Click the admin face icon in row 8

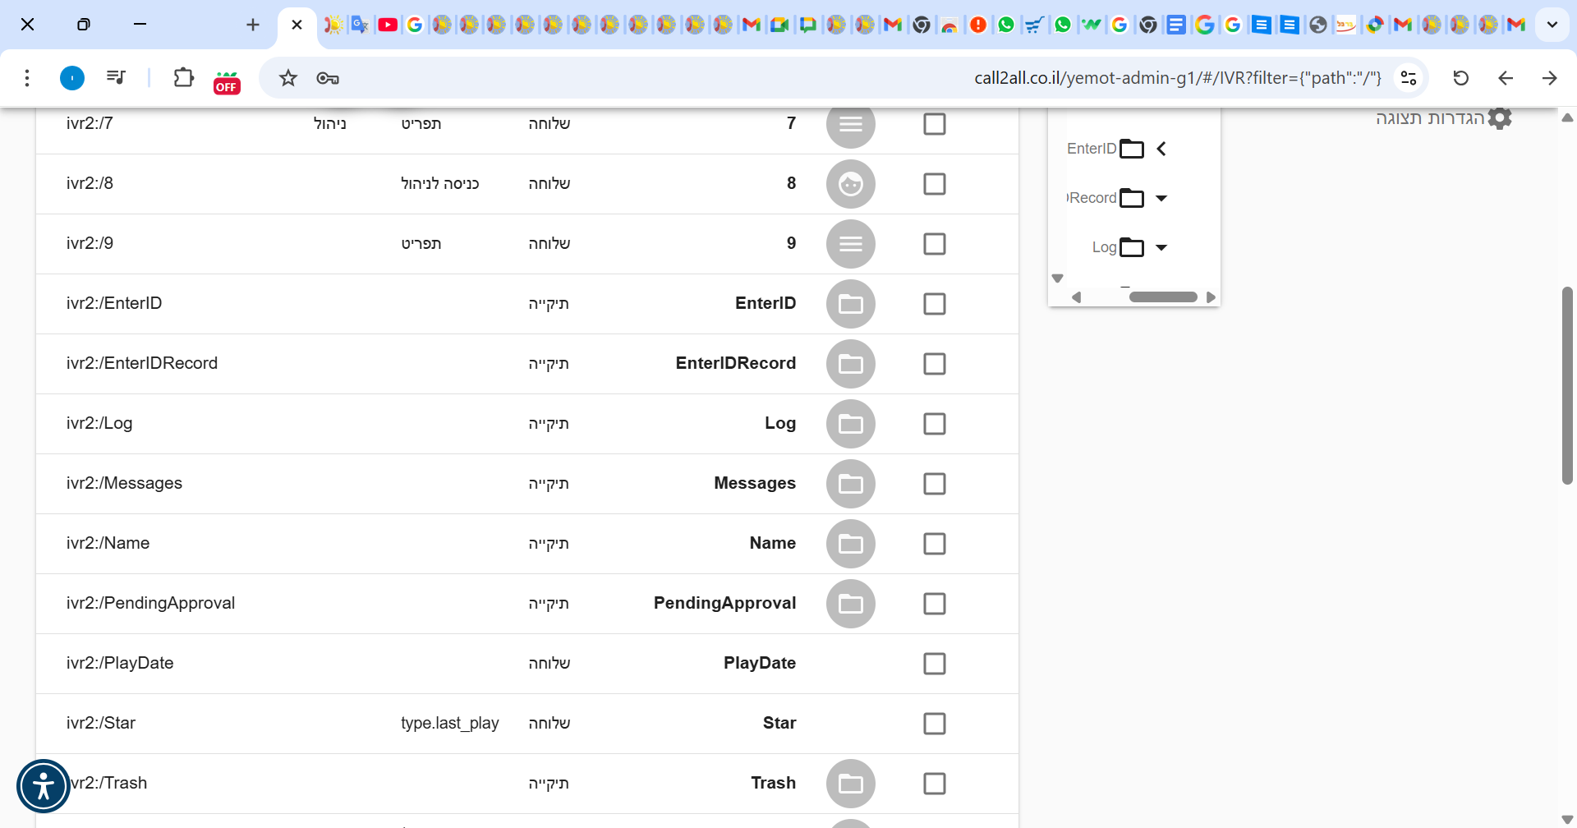tap(850, 184)
